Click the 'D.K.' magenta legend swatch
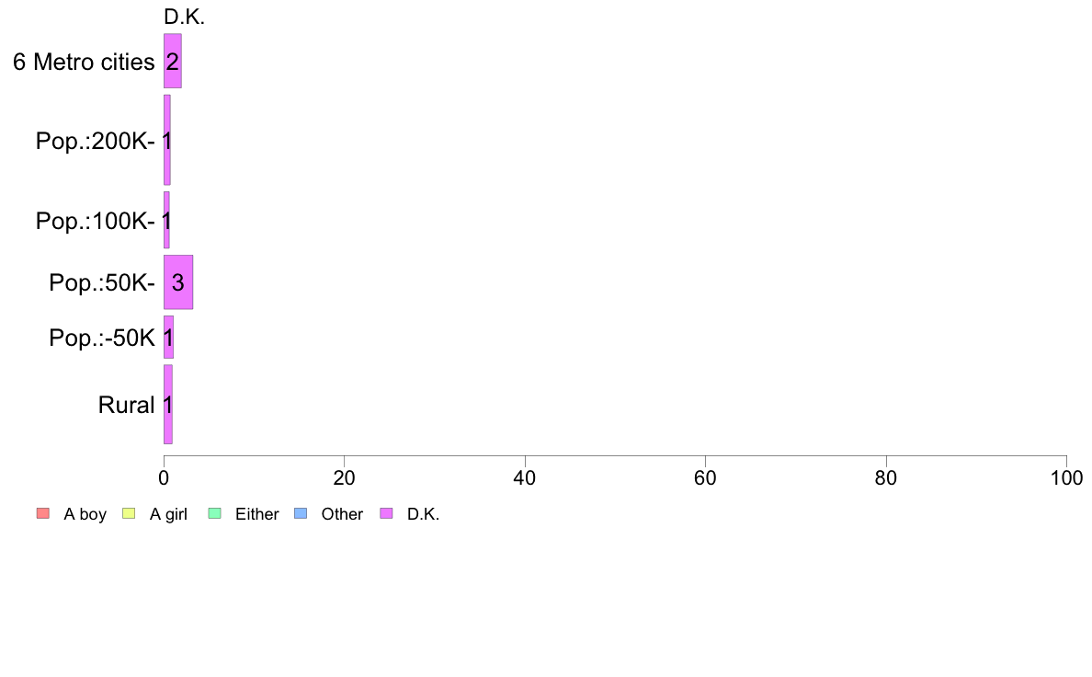Viewport: 1092px width, 677px height. pos(386,514)
